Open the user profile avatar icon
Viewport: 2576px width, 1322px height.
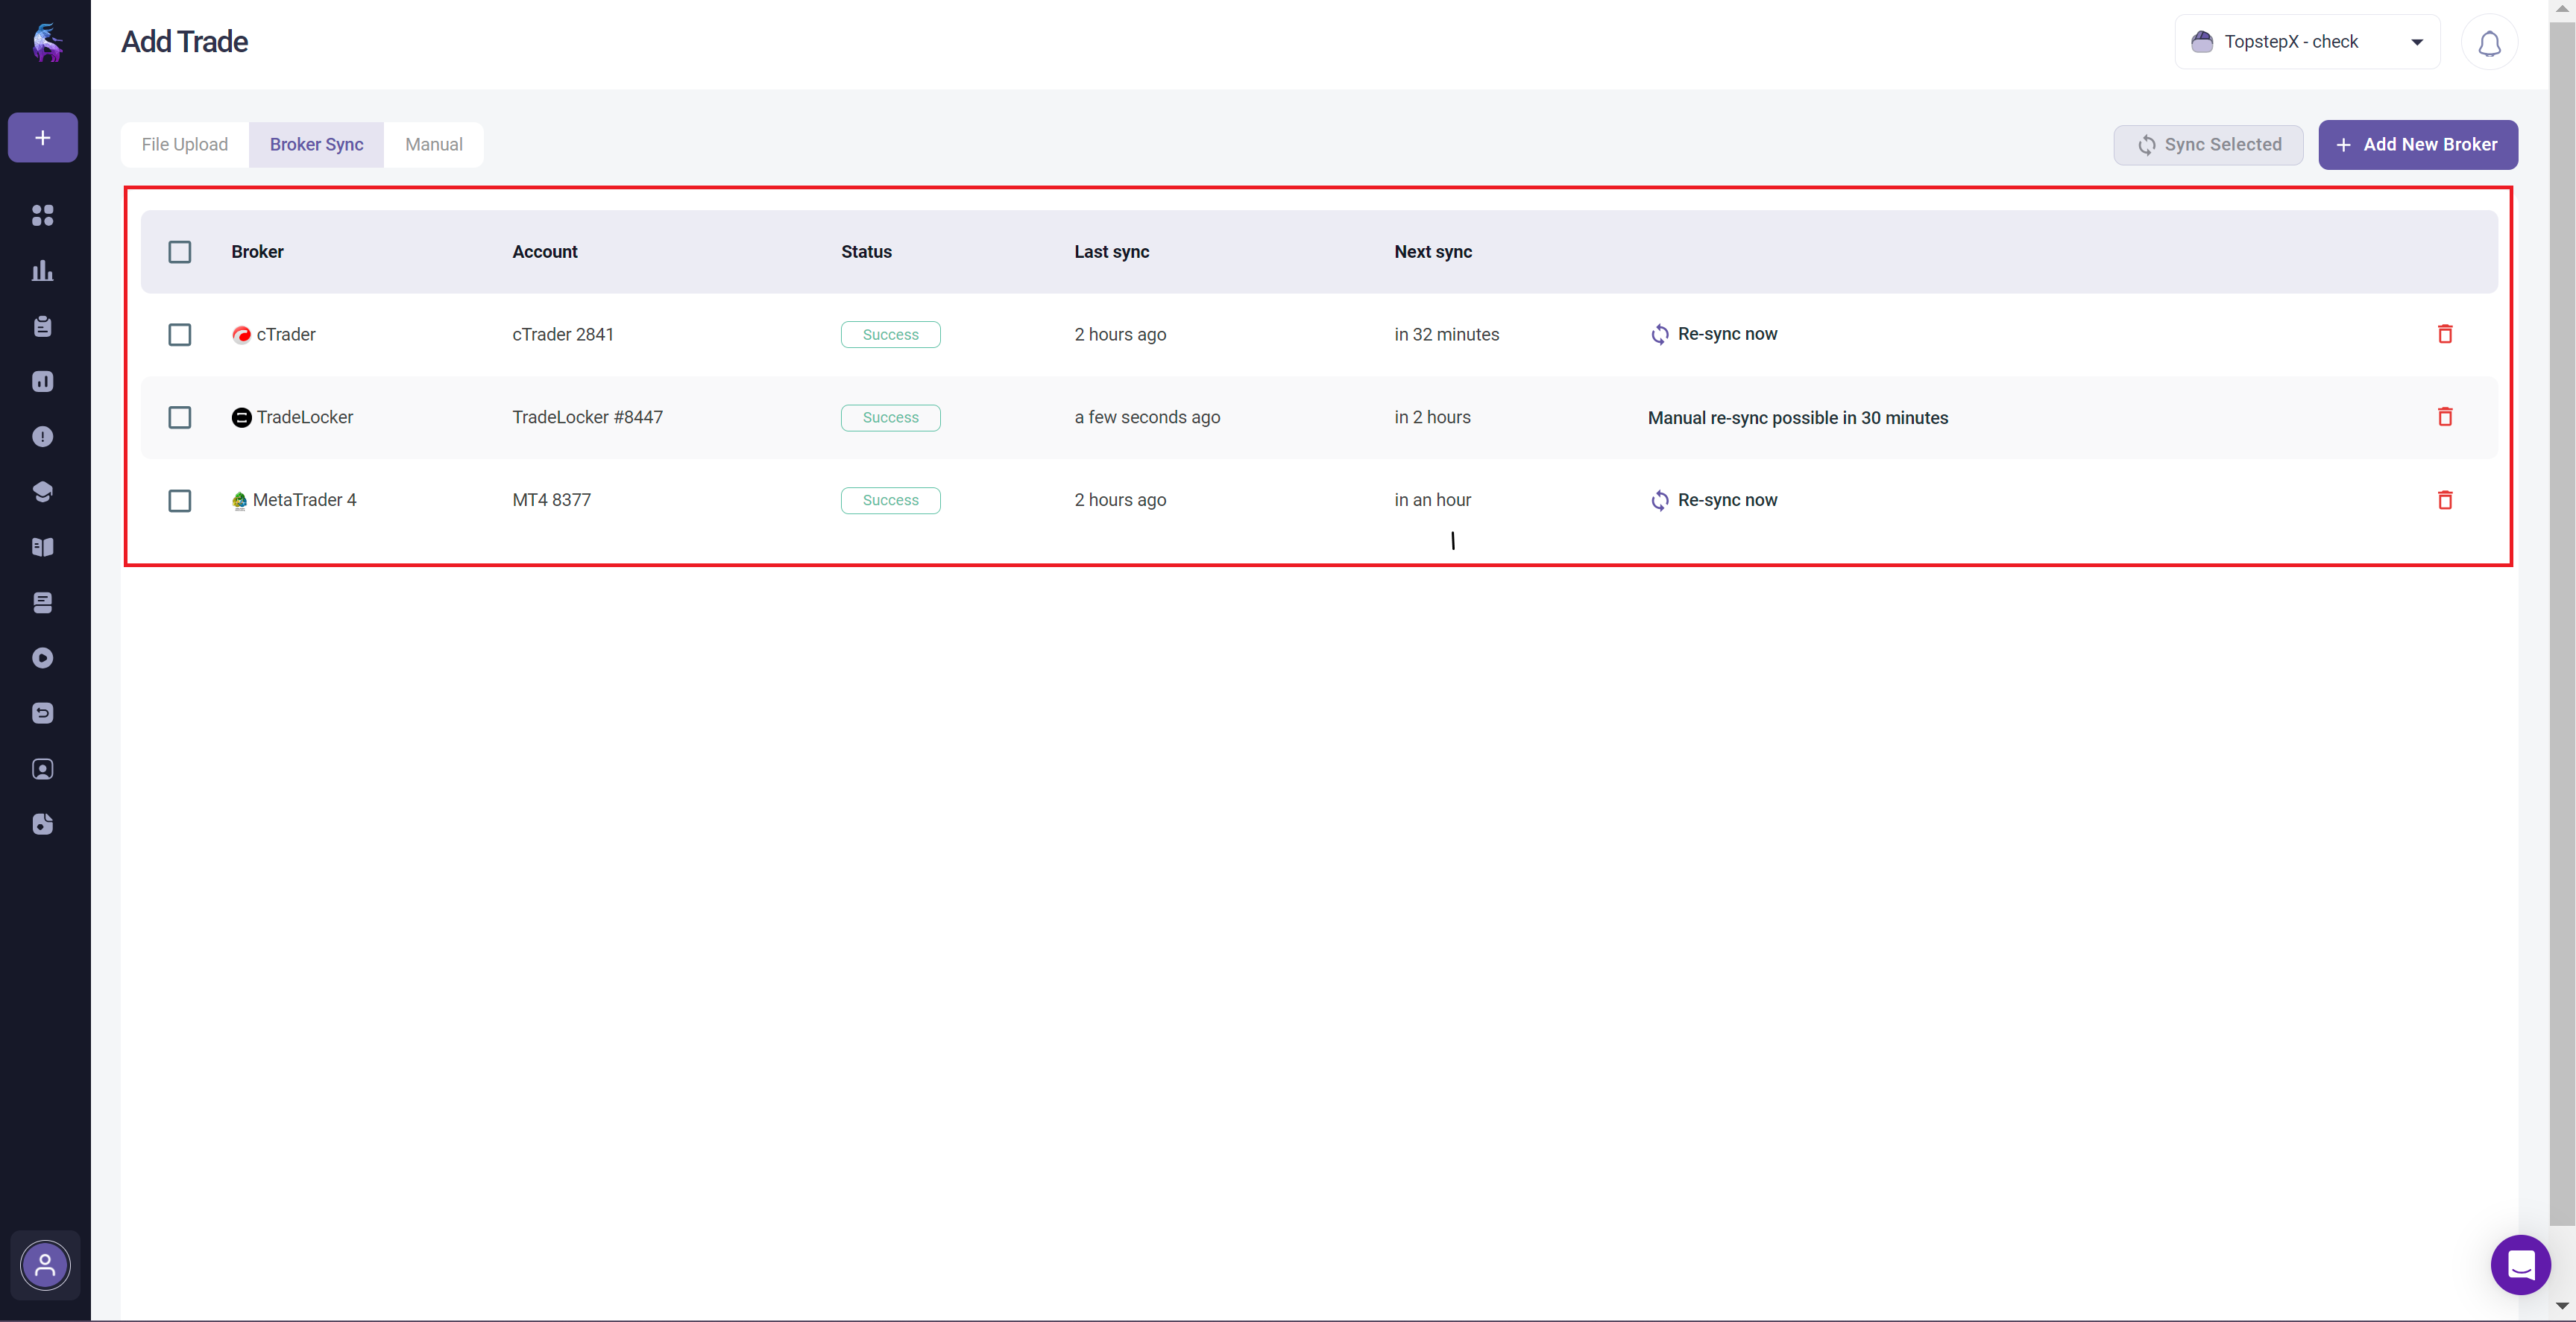point(45,1265)
